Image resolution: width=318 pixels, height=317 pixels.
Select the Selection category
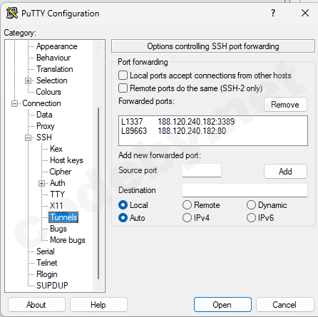coord(52,80)
